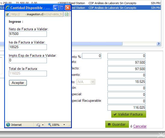Click the Iva de Factura a Validar field
The height and width of the screenshot is (138, 165).
click(28, 47)
